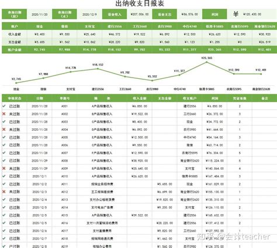Image resolution: width=277 pixels, height=248 pixels.
Task: Click the summary 支付11月营销活动费用
Action: (102, 223)
